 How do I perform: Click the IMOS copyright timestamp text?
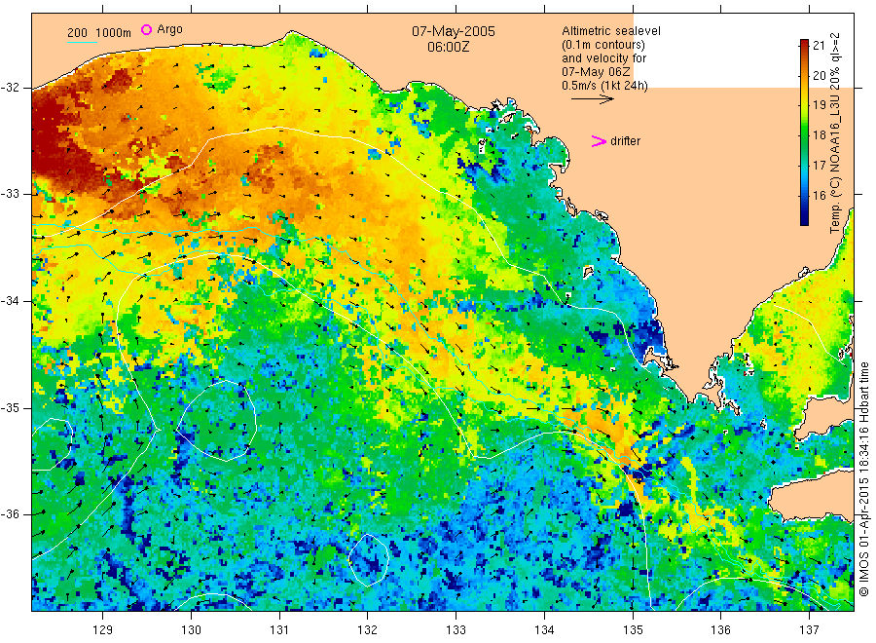coord(864,478)
